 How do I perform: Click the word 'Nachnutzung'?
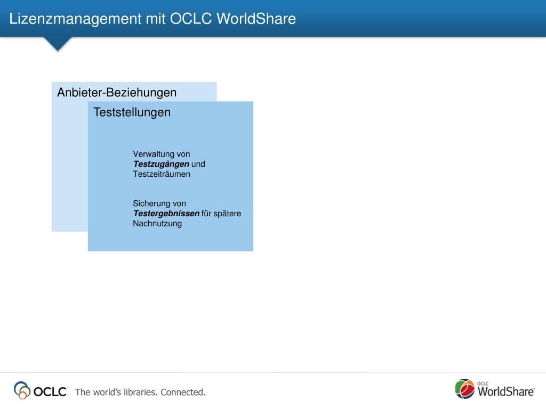(x=157, y=223)
